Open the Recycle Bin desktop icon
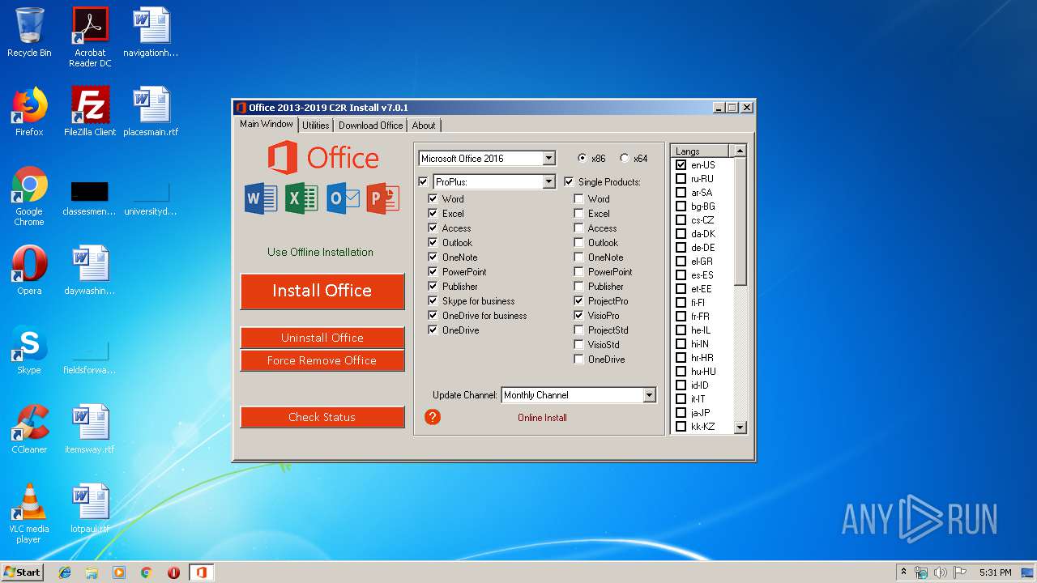 click(x=29, y=33)
